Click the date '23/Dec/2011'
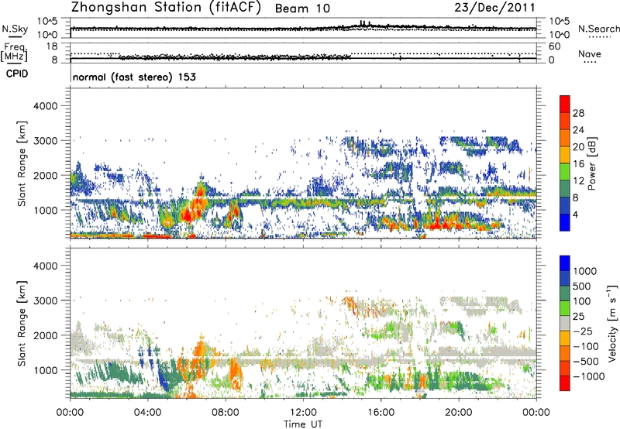Screen dimensions: 620x429 click(x=494, y=8)
